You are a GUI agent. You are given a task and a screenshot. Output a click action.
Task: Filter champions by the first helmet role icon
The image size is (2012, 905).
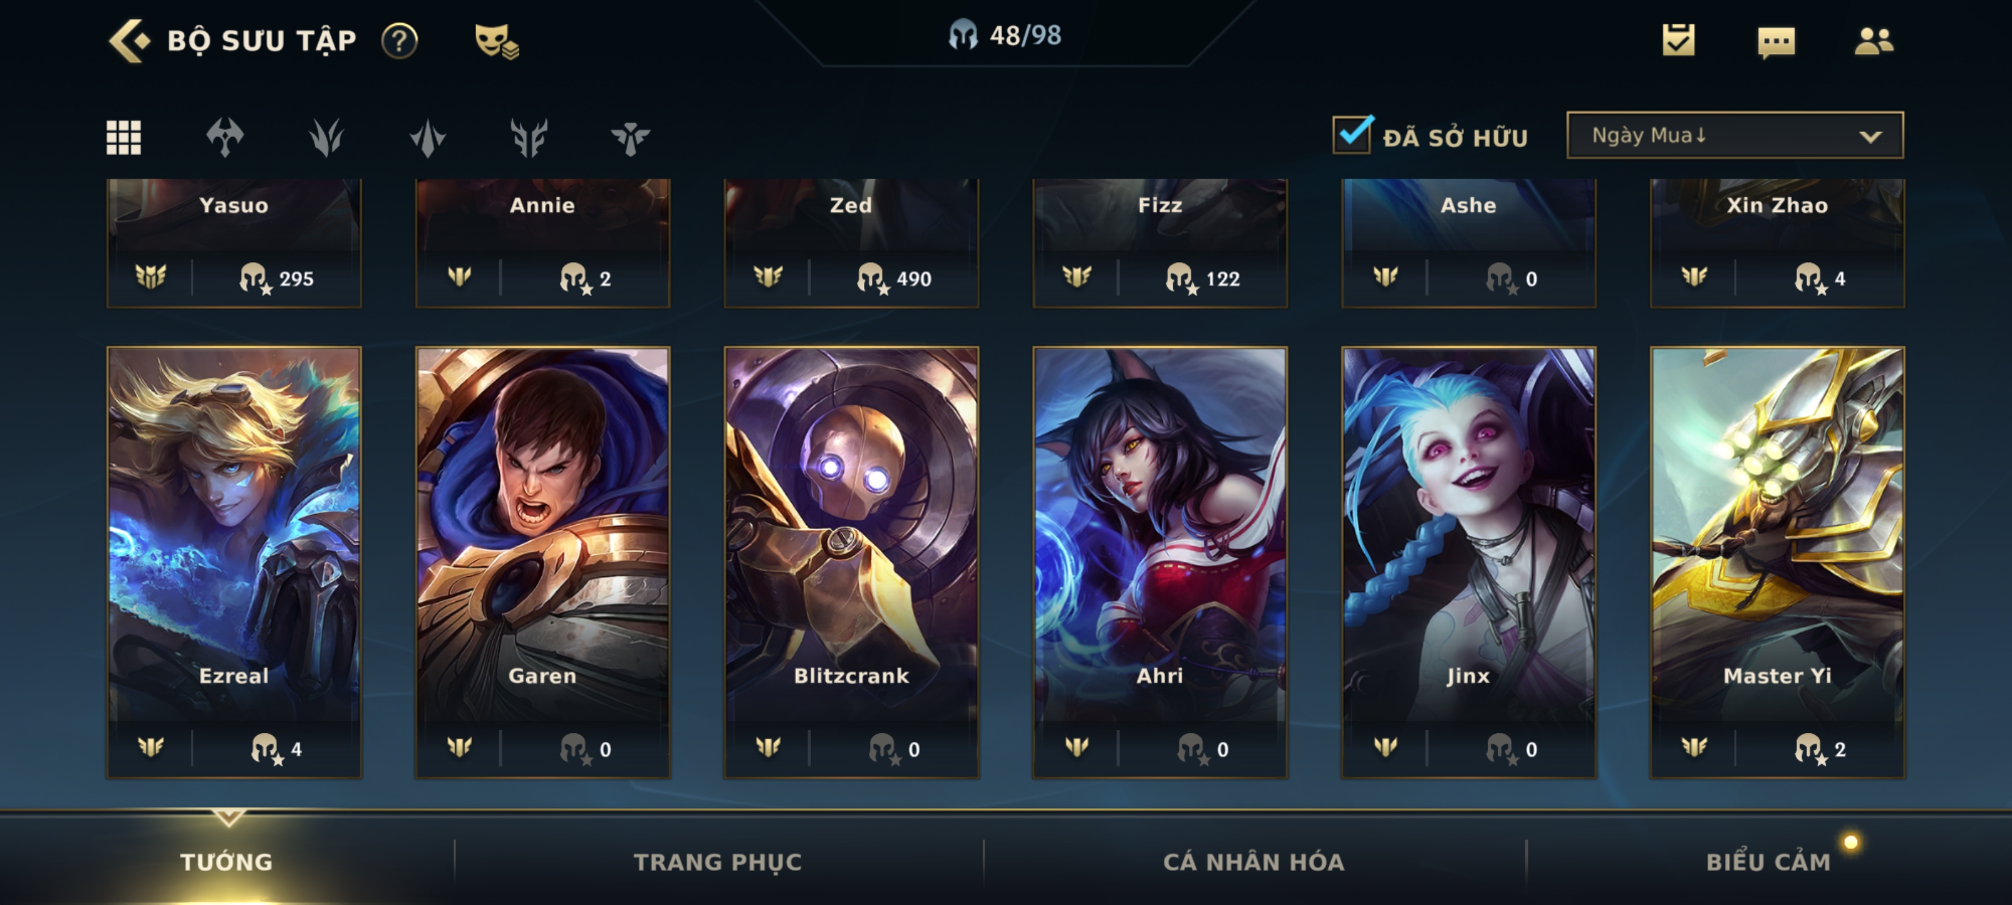tap(225, 138)
